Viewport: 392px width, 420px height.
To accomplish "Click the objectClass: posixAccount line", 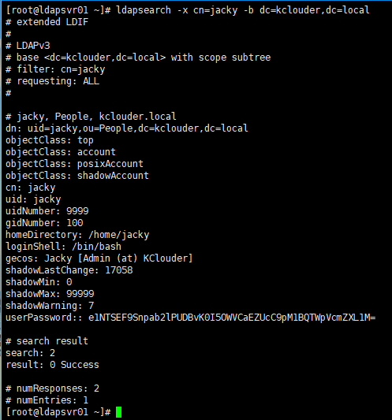I will click(75, 164).
